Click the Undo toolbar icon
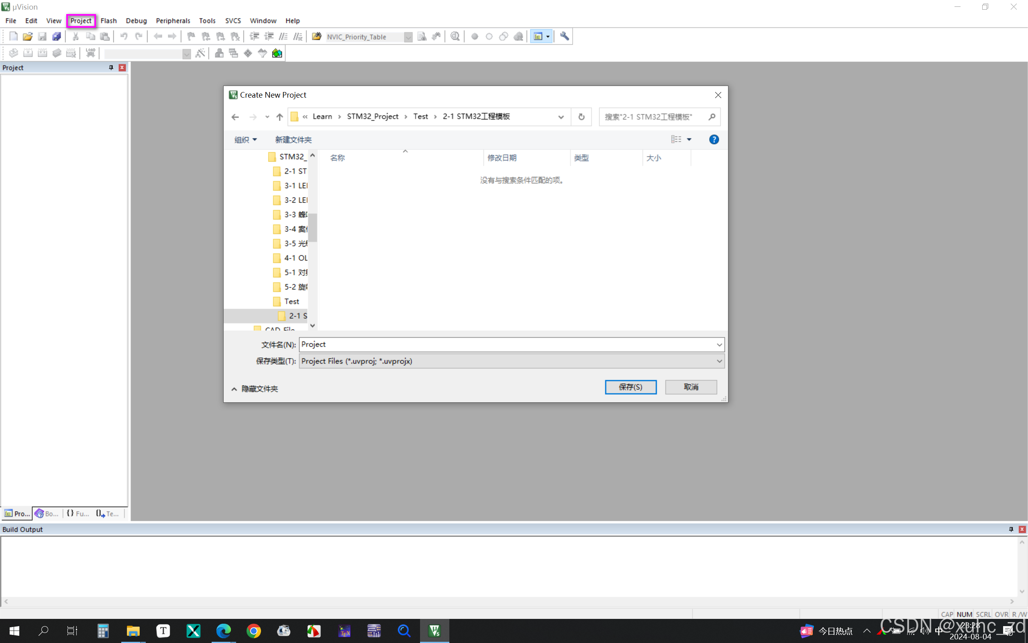 click(124, 37)
